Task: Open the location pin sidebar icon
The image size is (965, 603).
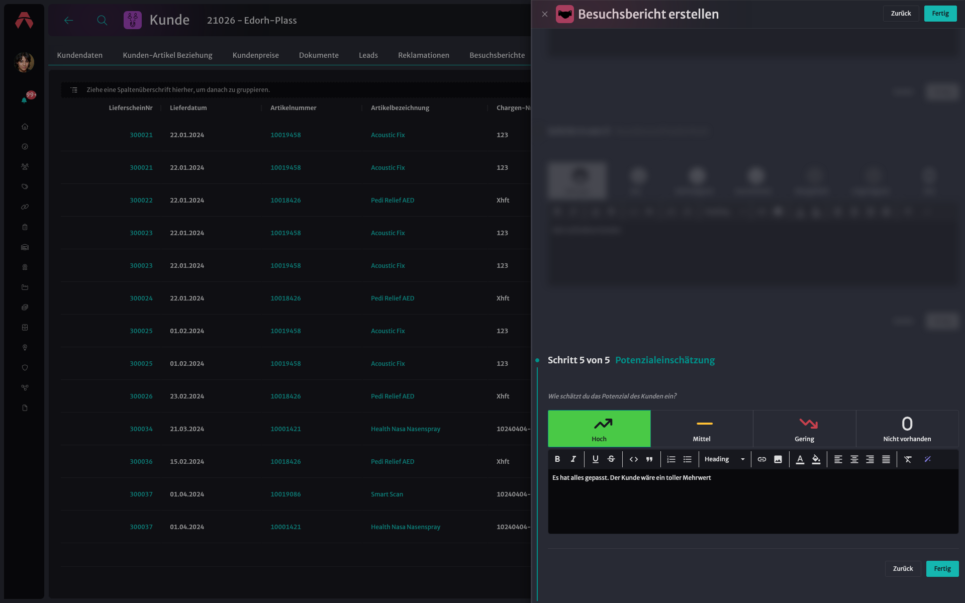Action: (x=25, y=348)
